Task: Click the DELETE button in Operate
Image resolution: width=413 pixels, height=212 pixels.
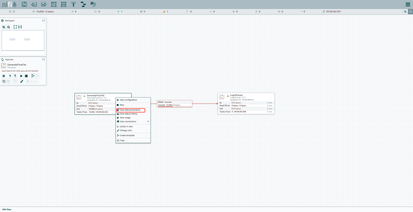Action: (x=32, y=81)
